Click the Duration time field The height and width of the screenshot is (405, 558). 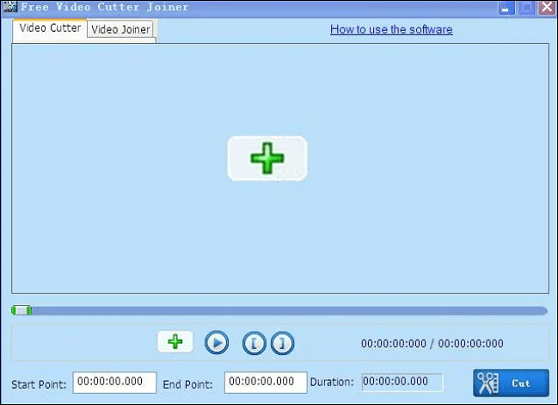402,383
